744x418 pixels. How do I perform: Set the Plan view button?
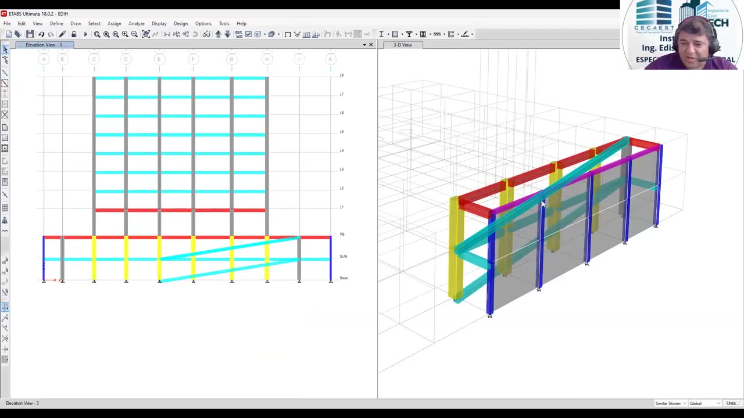(x=176, y=34)
